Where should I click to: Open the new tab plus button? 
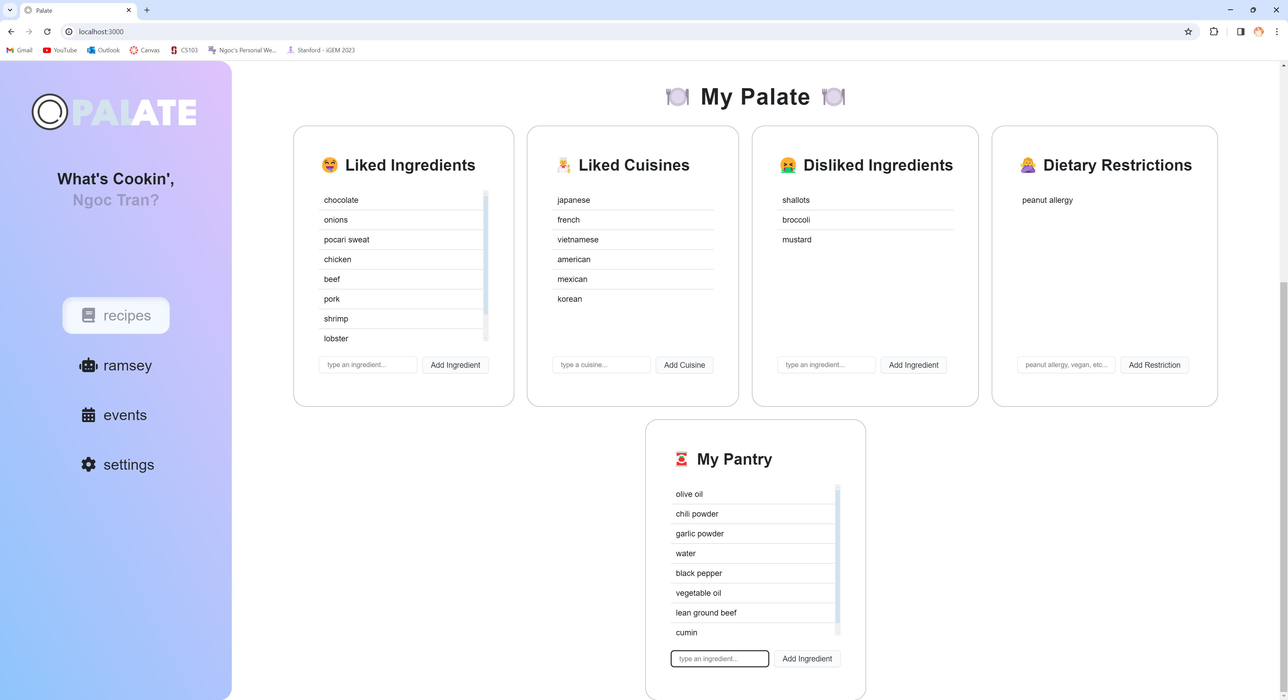tap(147, 10)
